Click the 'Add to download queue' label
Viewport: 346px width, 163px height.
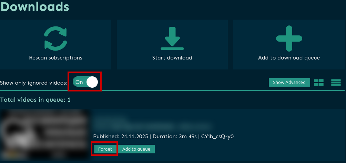289,58
